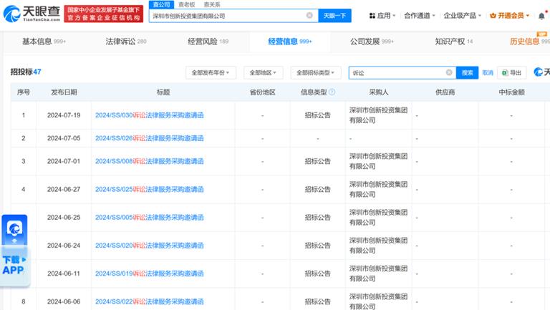
Task: Clear the company name search box
Action: tap(309, 15)
